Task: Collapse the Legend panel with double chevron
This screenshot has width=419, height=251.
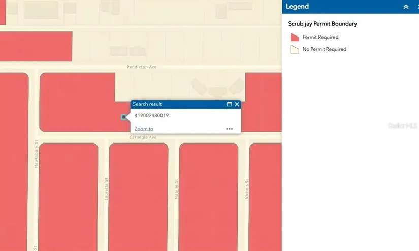Action: point(405,7)
